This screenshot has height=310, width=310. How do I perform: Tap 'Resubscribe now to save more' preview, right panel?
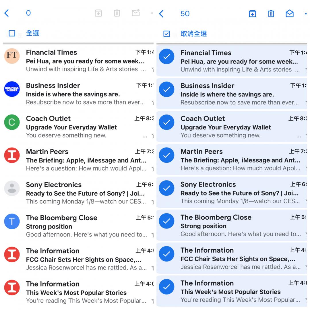click(x=240, y=102)
